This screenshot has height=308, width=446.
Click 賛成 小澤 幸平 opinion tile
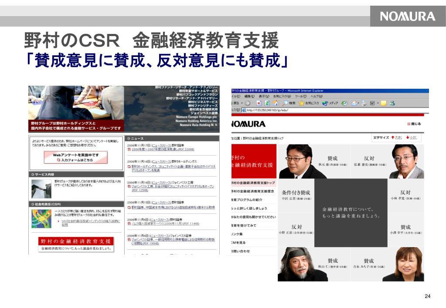pos(405,230)
